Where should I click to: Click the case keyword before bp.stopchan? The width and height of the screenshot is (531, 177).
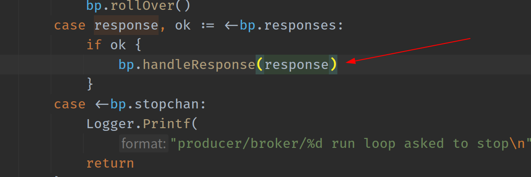pyautogui.click(x=70, y=104)
